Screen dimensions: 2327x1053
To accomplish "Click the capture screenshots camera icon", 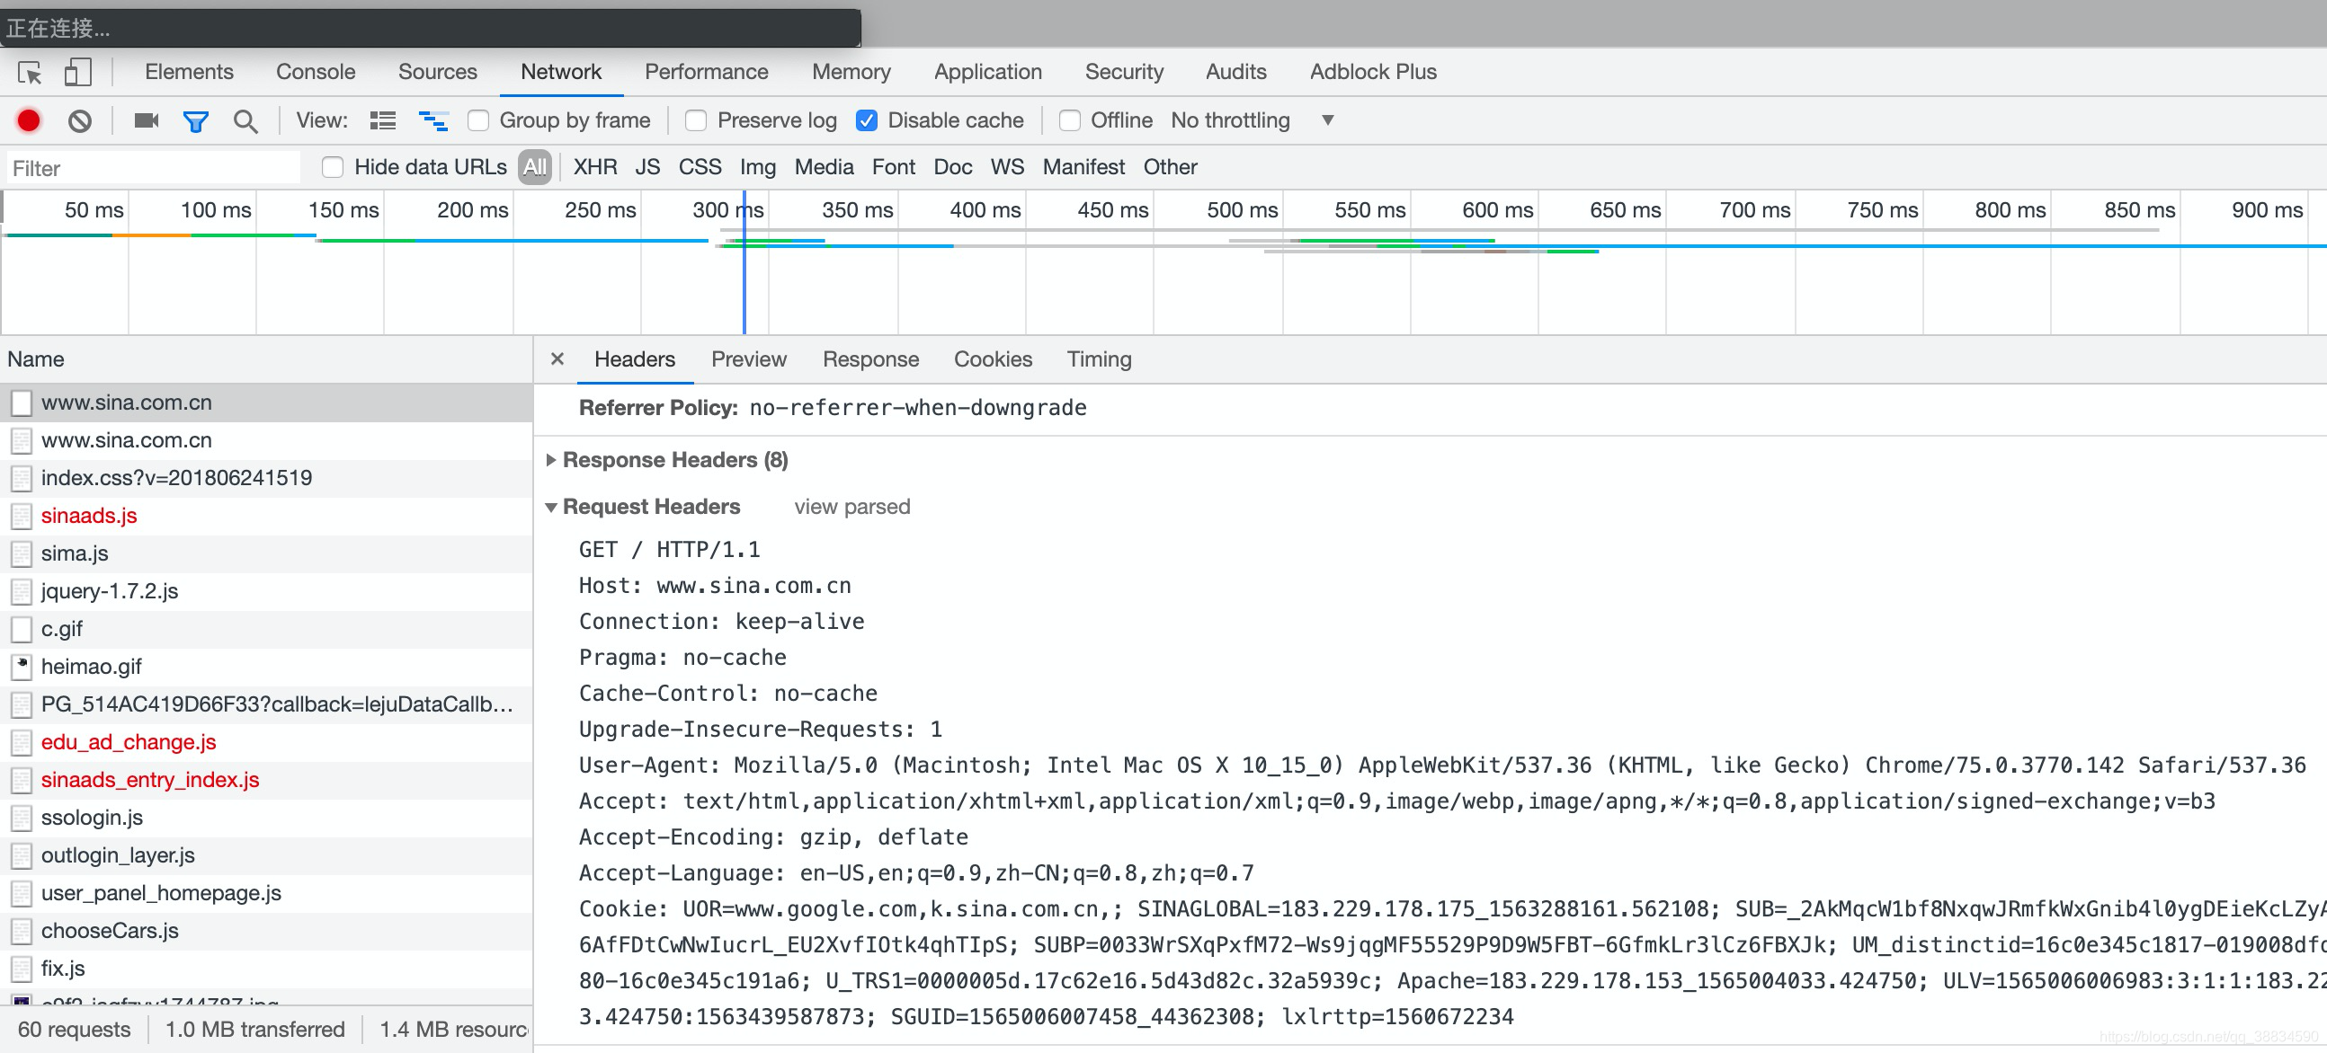I will click(147, 120).
